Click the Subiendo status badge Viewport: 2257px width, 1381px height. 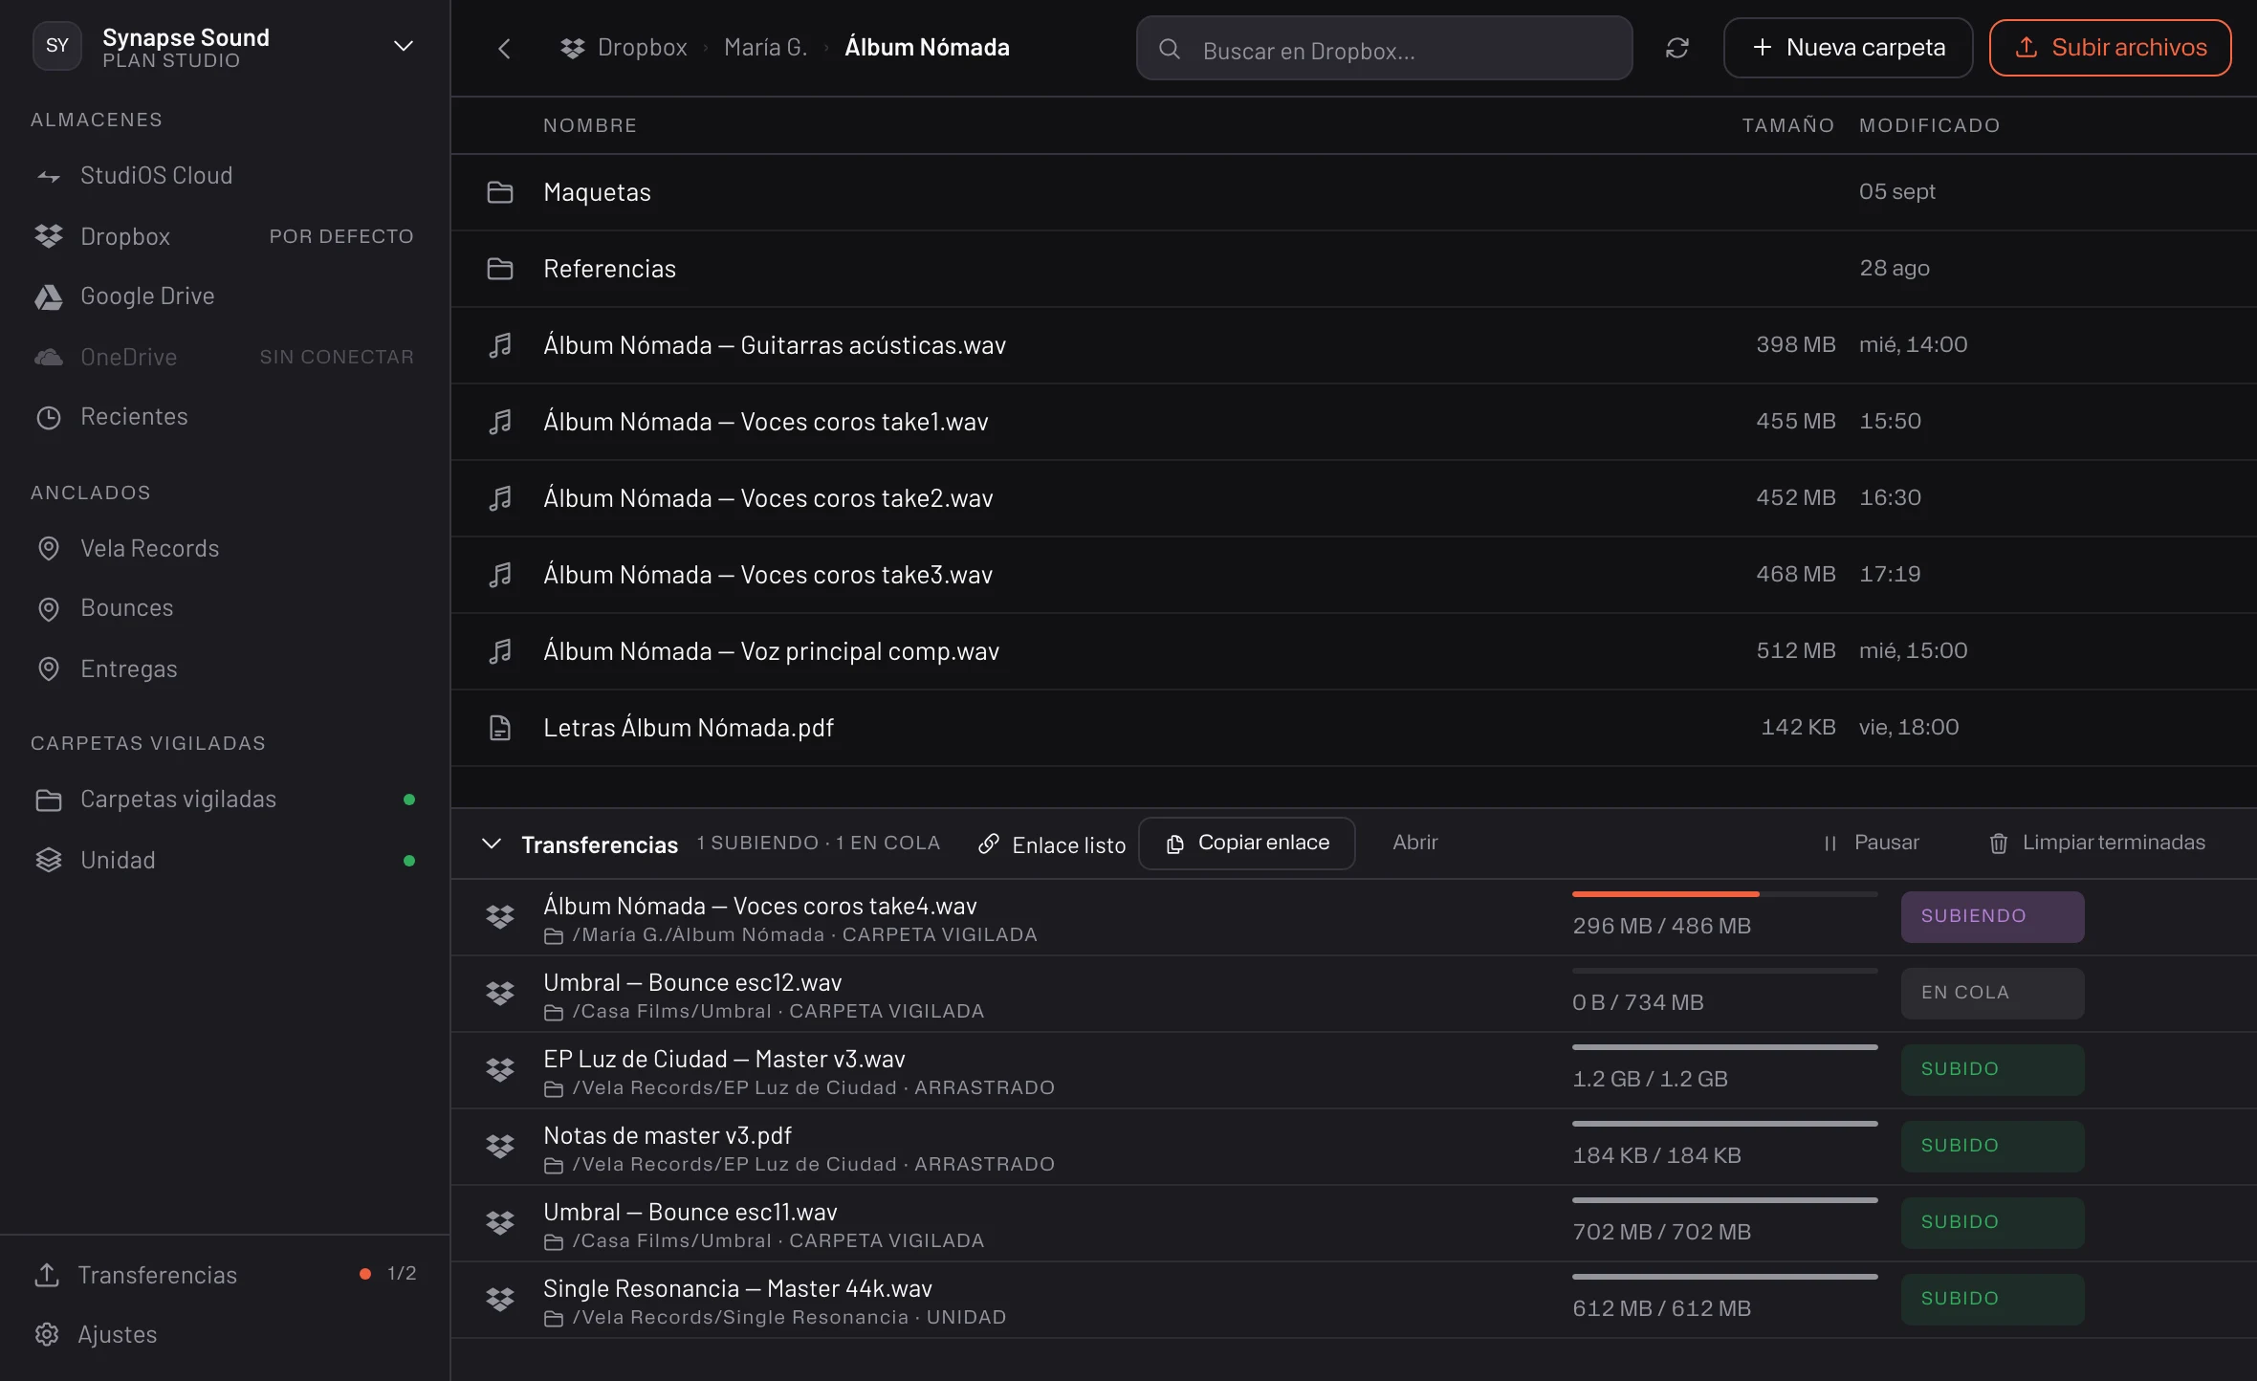click(x=1992, y=916)
